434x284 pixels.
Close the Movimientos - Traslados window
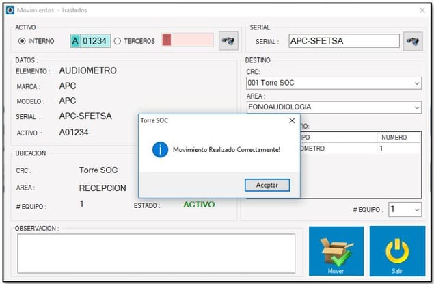pos(422,10)
